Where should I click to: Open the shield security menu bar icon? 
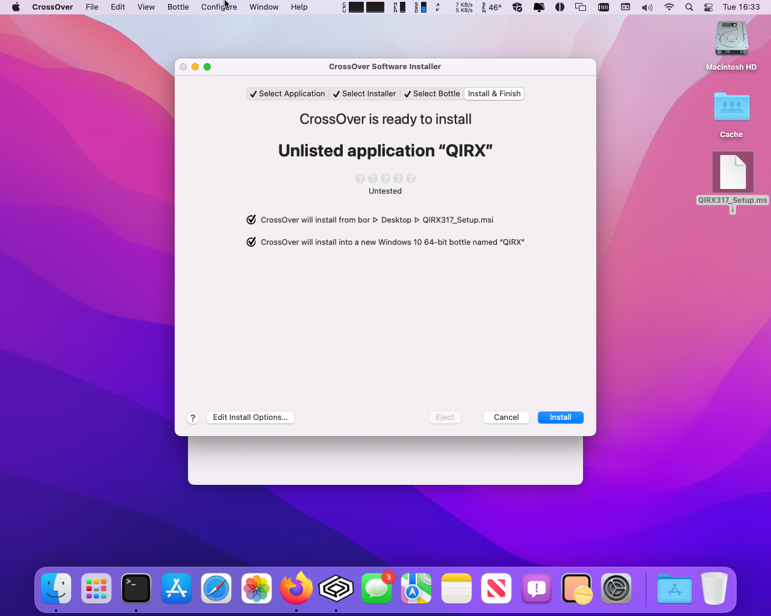(x=517, y=7)
